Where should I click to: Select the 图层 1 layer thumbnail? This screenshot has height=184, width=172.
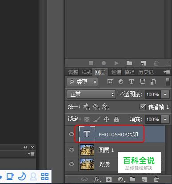87,150
